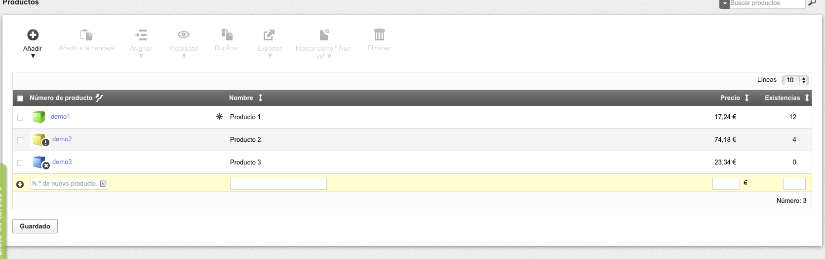Check the demo2 row checkbox
The image size is (825, 259).
pyautogui.click(x=20, y=140)
